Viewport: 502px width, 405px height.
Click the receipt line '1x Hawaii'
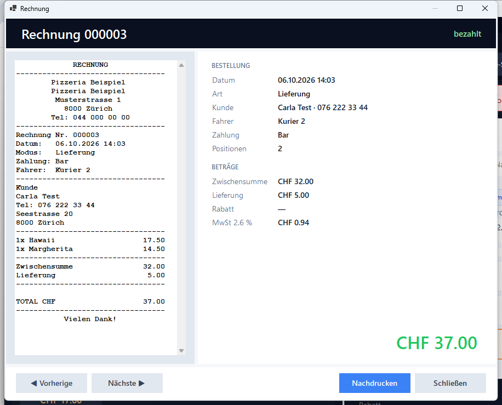90,240
